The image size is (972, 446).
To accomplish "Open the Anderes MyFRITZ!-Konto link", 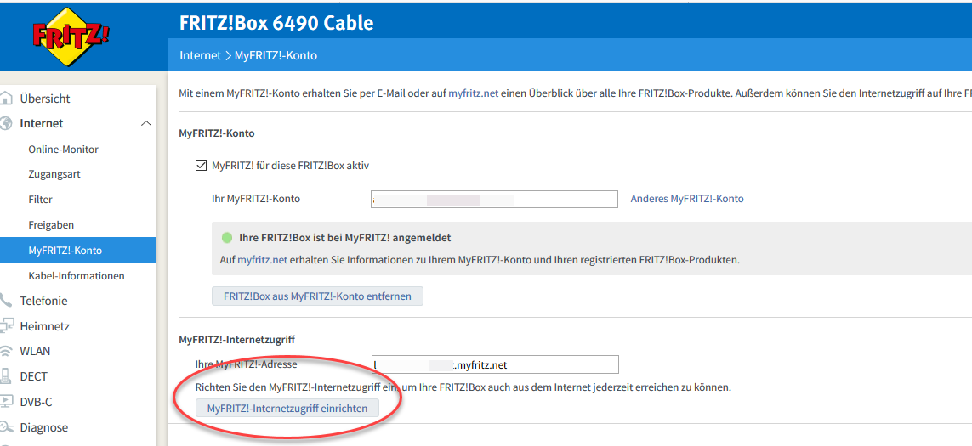I will [687, 199].
